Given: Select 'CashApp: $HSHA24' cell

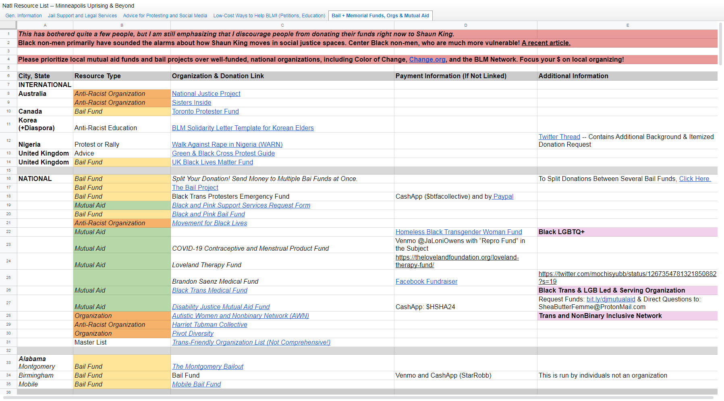Looking at the screenshot, I should [466, 303].
